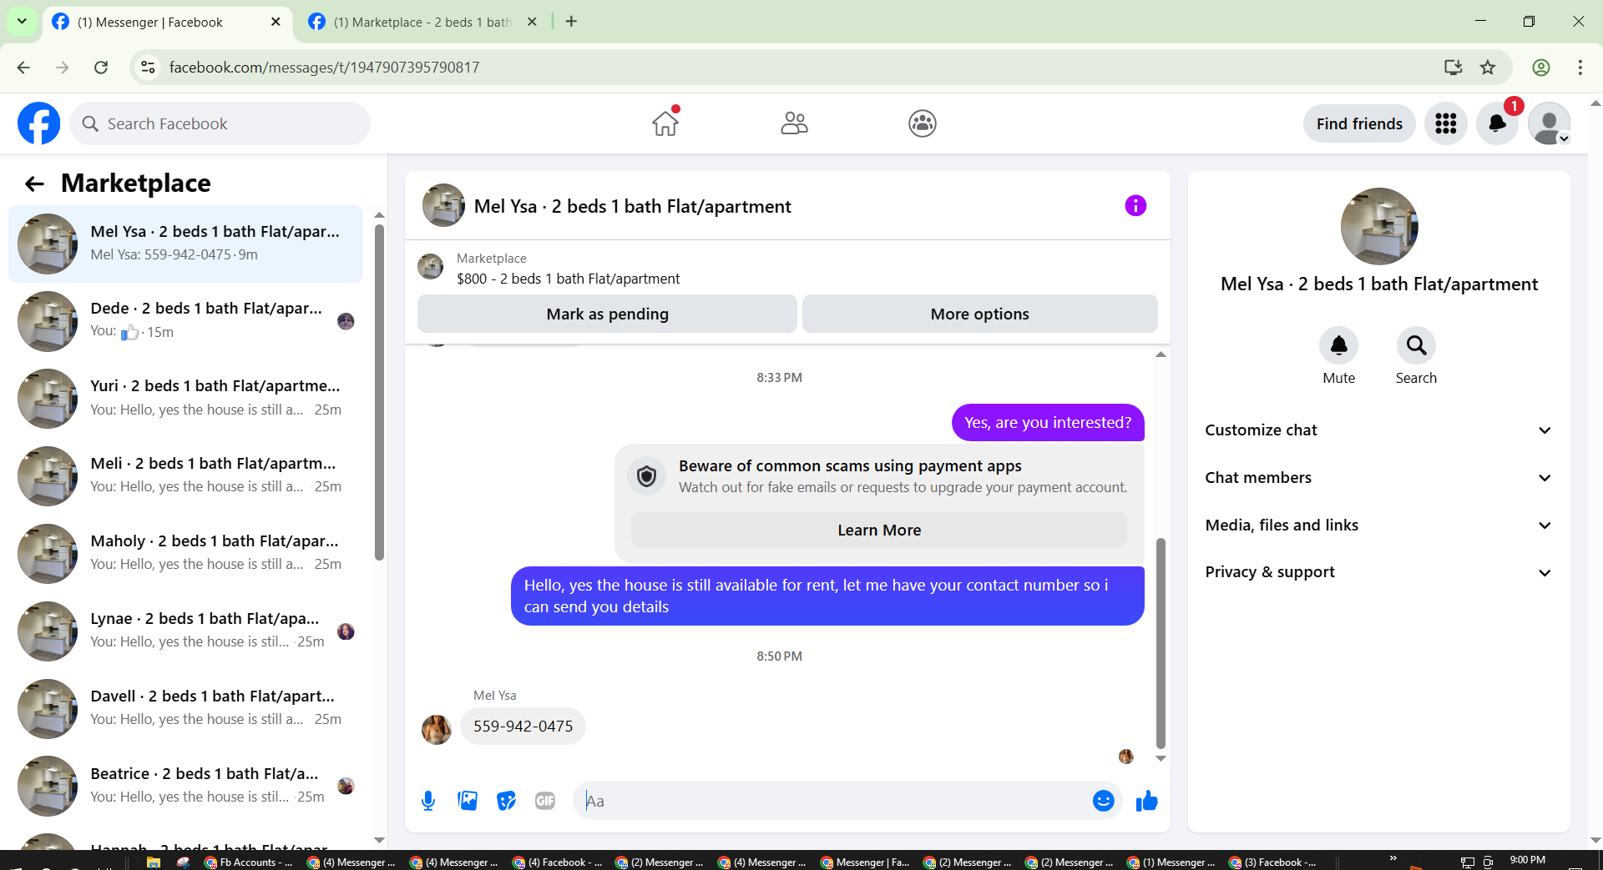Click the Find friends button
Image resolution: width=1603 pixels, height=870 pixels.
coord(1359,123)
